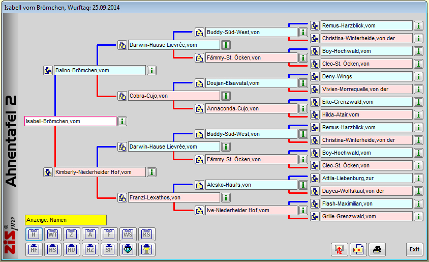429x262 pixels.
Task: Click the diamond icon button
Action: 128,249
